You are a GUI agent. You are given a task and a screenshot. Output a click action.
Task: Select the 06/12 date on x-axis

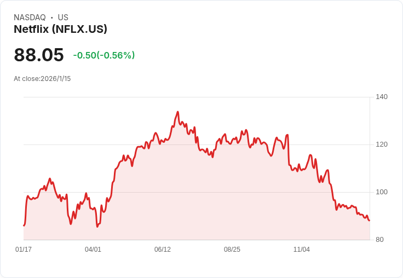(x=163, y=250)
